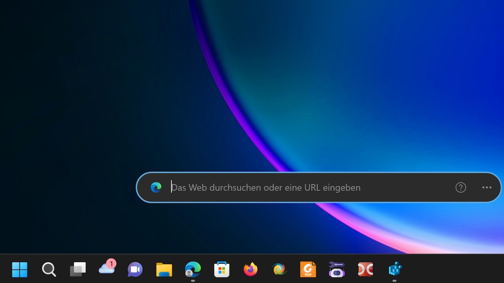Open the Windows Start menu

19,270
